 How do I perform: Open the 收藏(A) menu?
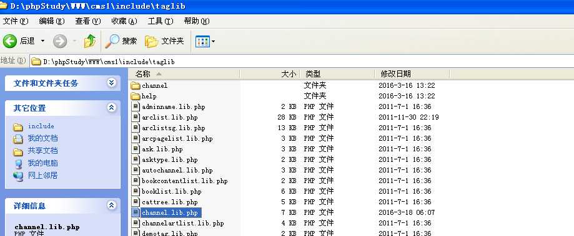point(124,21)
